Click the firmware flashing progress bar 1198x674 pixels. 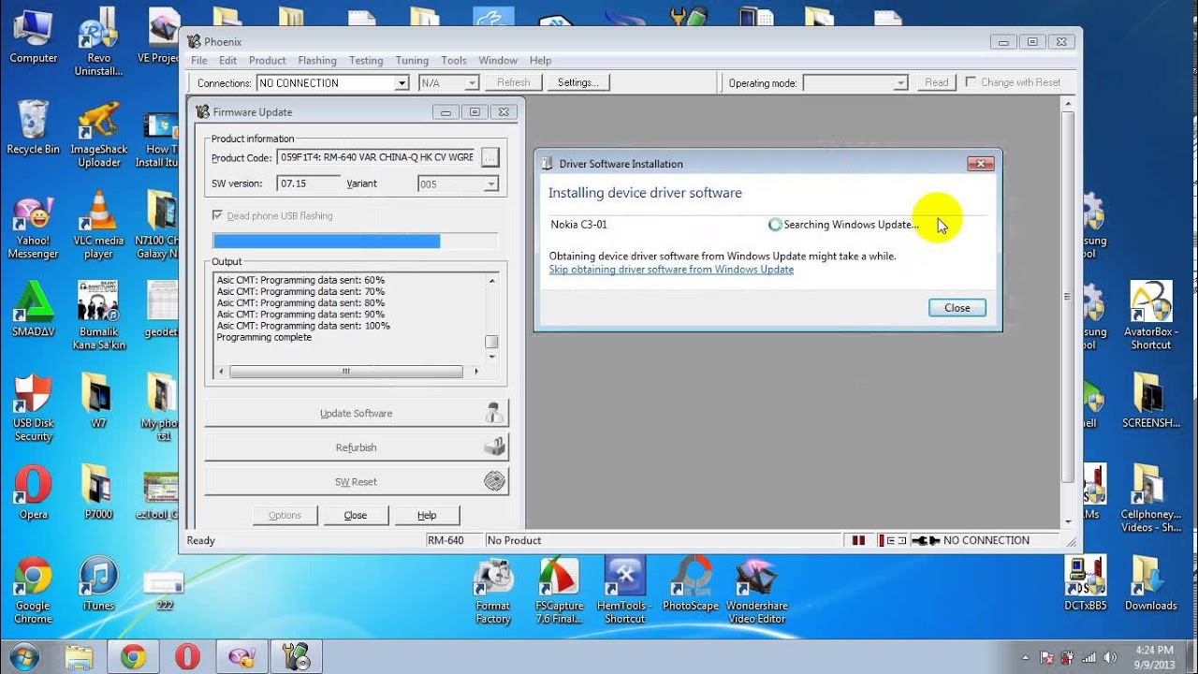click(355, 242)
